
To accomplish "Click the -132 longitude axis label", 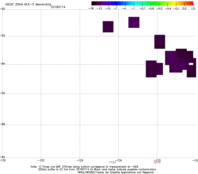I will (x=41, y=160).
